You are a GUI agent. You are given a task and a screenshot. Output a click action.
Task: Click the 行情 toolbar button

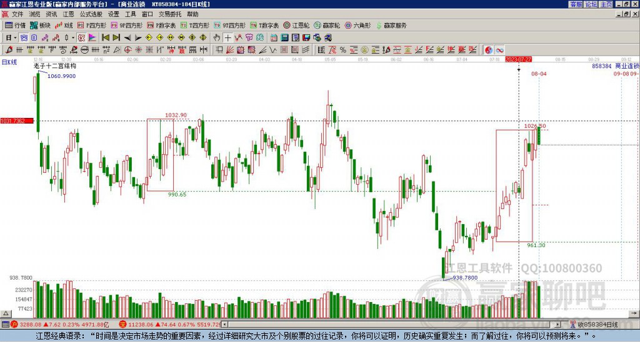(x=16, y=25)
